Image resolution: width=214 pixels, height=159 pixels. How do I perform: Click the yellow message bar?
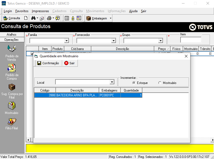(x=120, y=148)
